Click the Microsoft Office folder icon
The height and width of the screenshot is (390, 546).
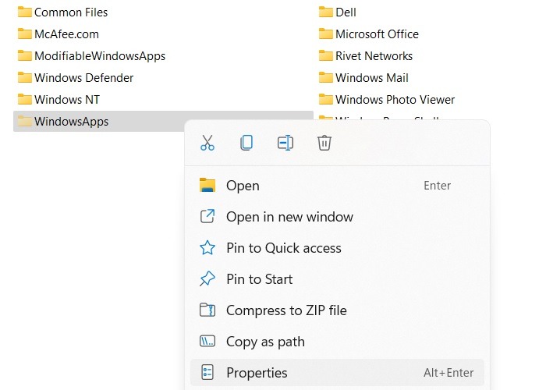click(x=326, y=34)
